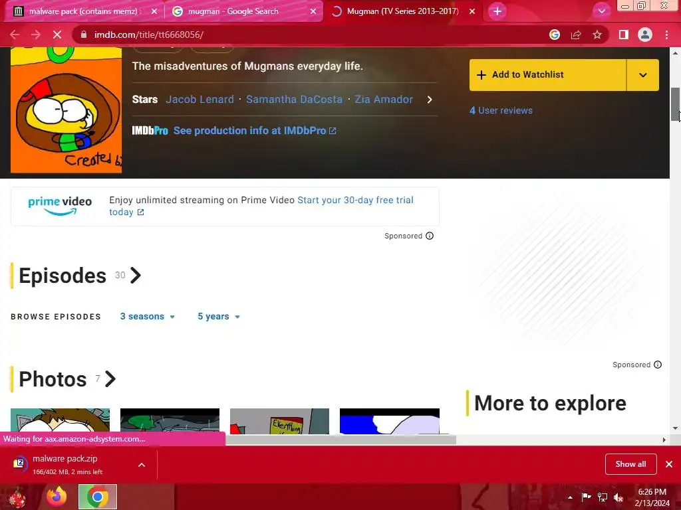
Task: Open clock showing 6:26 PM
Action: (x=652, y=497)
